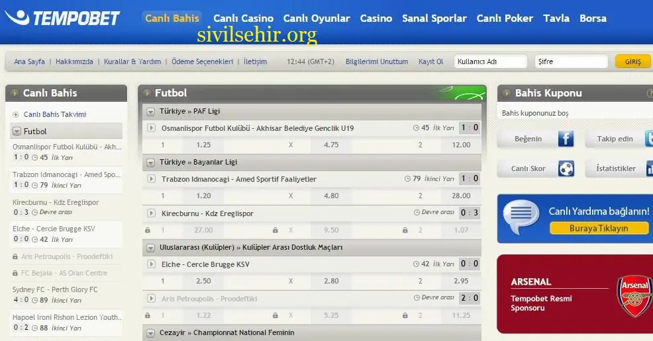Image resolution: width=653 pixels, height=341 pixels.
Task: Click lock icon beside FC Bejaia in sidebar
Action: click(15, 274)
